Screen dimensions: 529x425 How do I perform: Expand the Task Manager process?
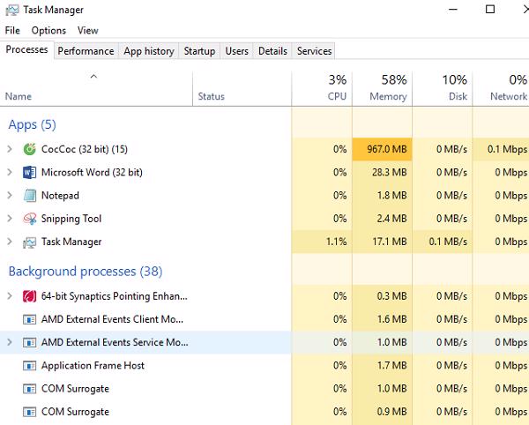click(10, 242)
